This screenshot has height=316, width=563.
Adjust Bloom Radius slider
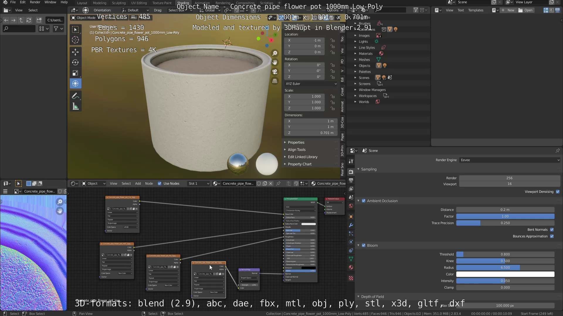(505, 268)
